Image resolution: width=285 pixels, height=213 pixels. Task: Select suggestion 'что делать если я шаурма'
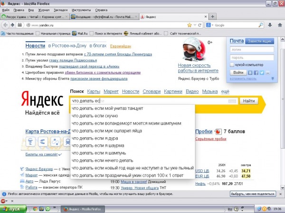click(133, 145)
